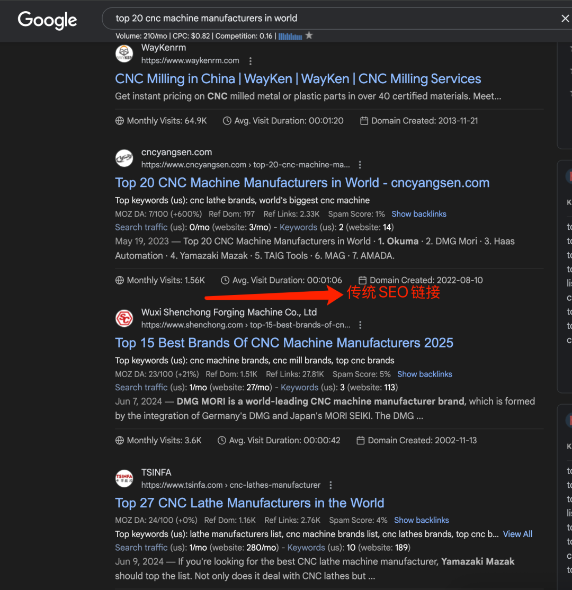Show backlinks for Shenchong result
Viewport: 572px width, 590px height.
tap(424, 374)
